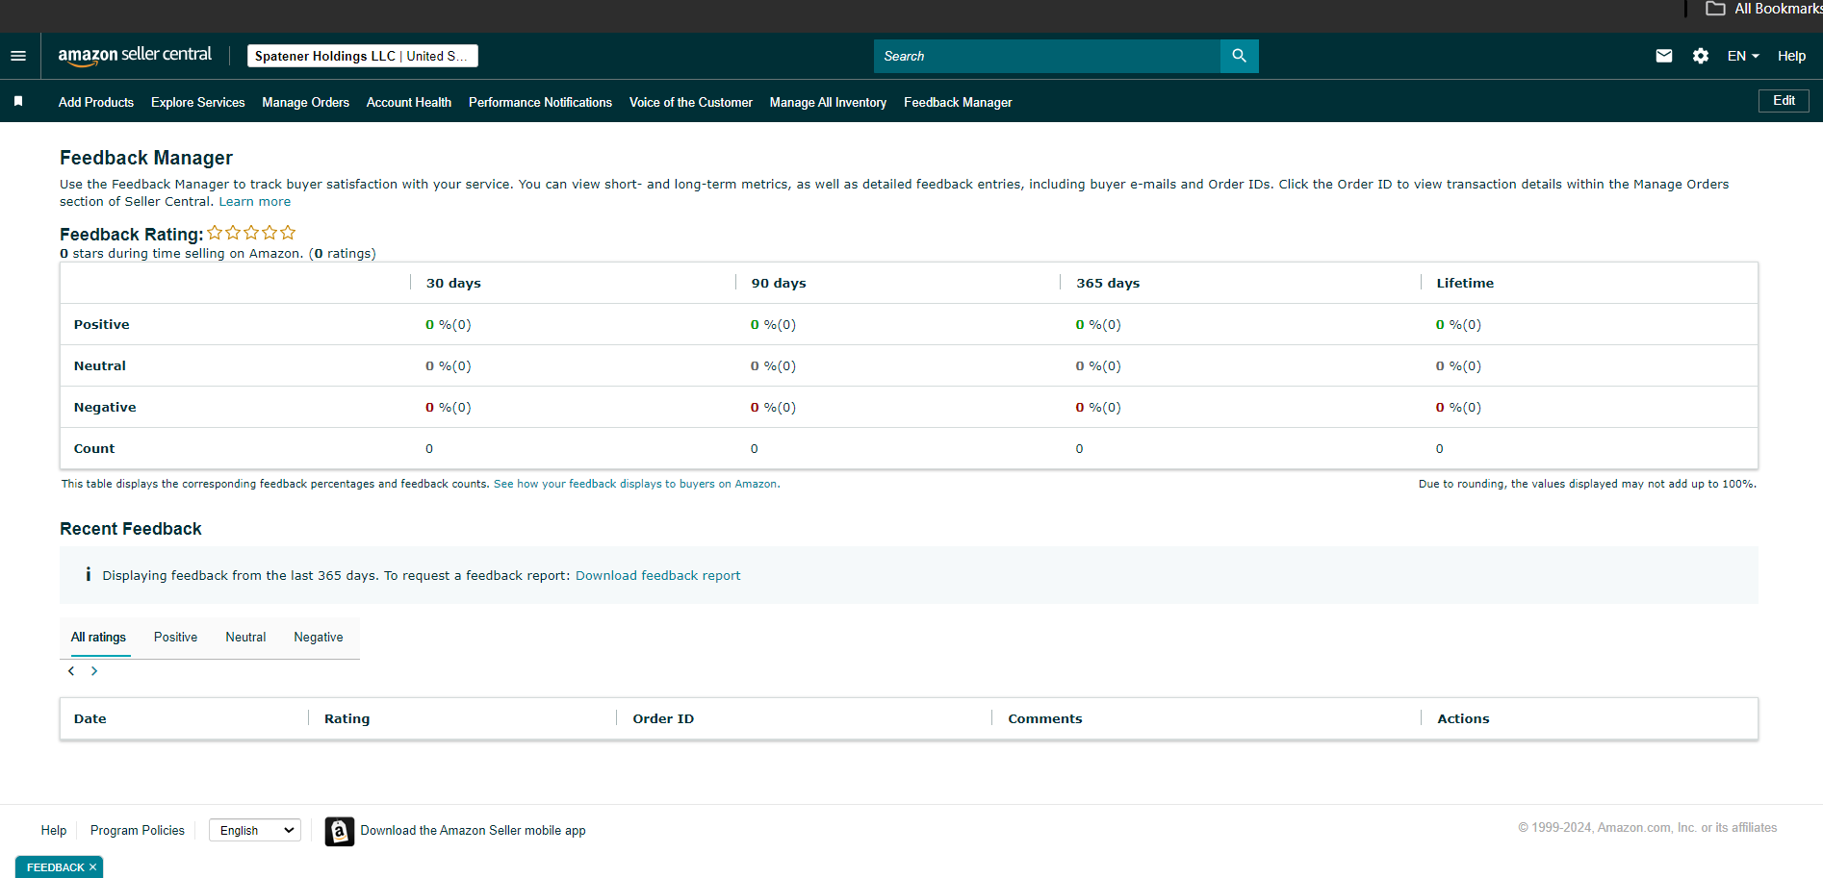Image resolution: width=1823 pixels, height=878 pixels.
Task: Click the Positive 30 days percentage value
Action: tap(449, 325)
